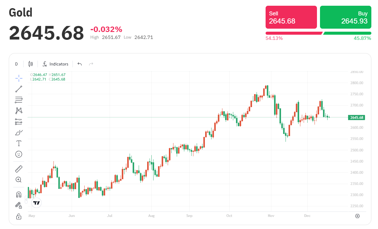Open the candlestick chart type menu
This screenshot has height=229, width=378.
31,64
